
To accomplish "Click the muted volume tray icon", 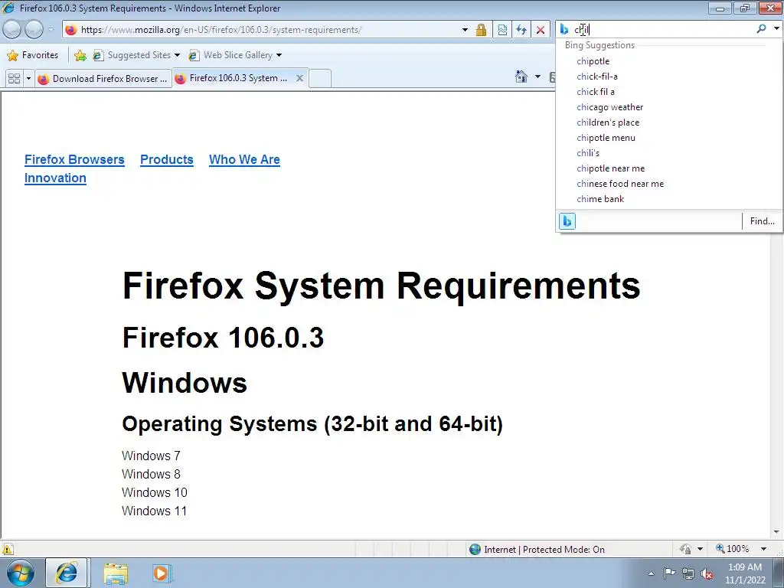I will (707, 574).
